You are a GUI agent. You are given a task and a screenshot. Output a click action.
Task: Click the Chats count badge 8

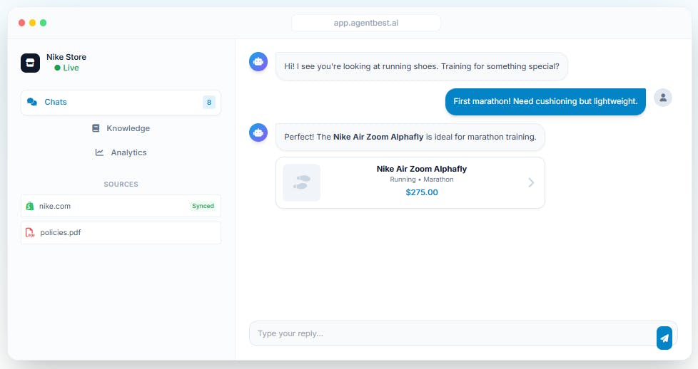pos(209,103)
